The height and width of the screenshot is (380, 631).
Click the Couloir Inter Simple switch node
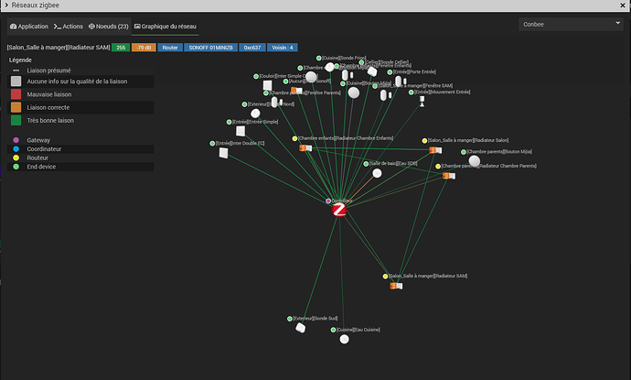[x=267, y=85]
